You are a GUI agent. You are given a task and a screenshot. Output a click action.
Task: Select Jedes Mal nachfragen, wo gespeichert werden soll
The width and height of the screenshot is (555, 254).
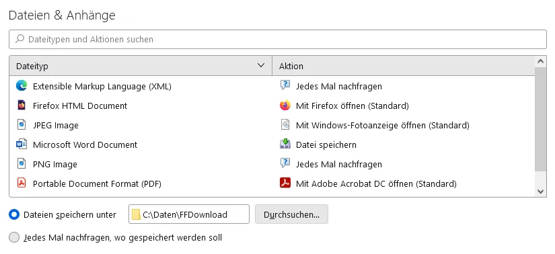(x=14, y=237)
